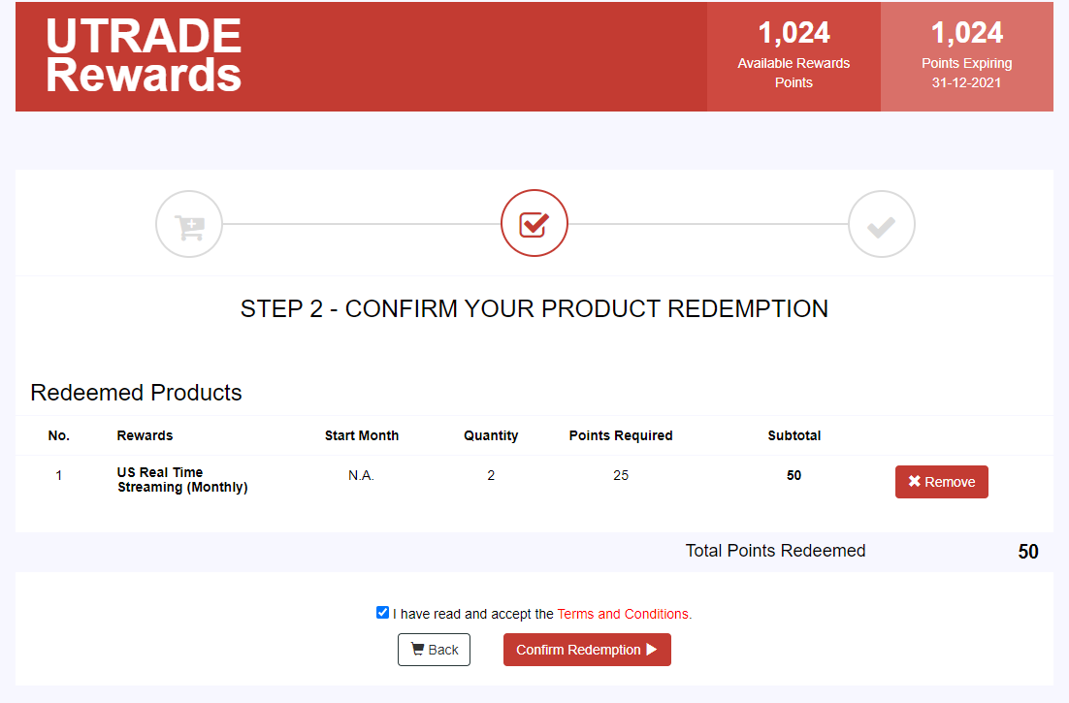
Task: Remove US Real Time Streaming item
Action: [x=942, y=482]
